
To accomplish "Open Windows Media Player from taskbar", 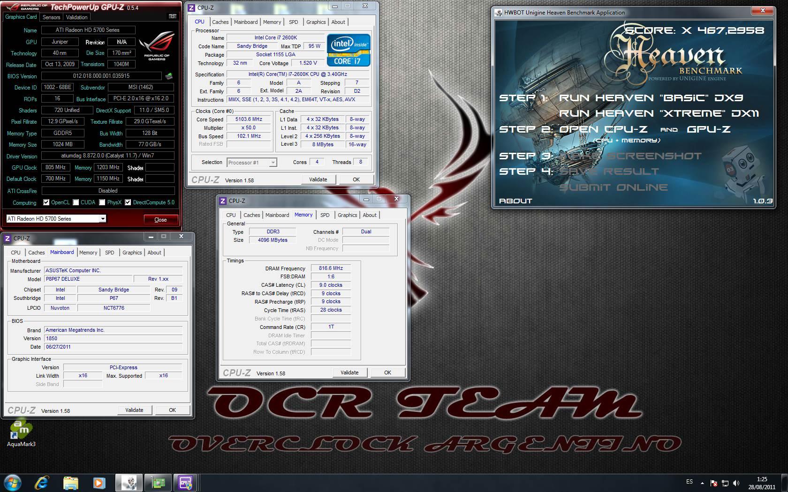I will 99,482.
